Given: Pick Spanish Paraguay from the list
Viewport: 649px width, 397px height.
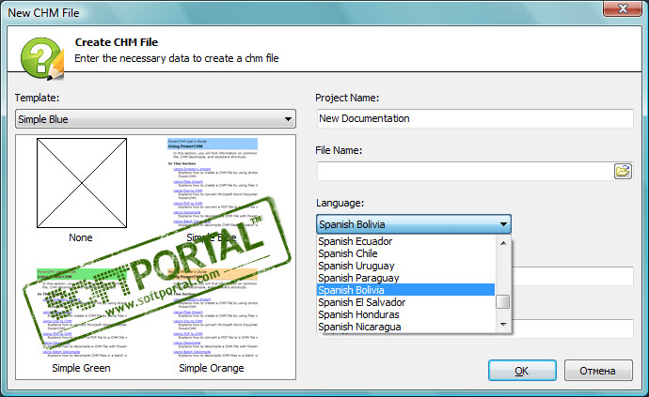Looking at the screenshot, I should click(x=405, y=278).
